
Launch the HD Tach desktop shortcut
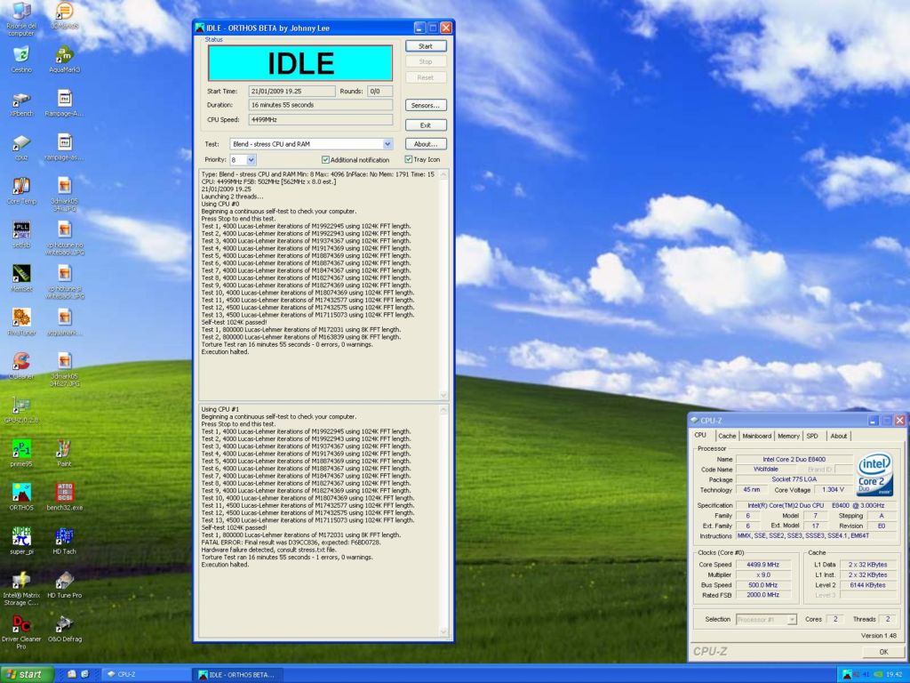[64, 542]
